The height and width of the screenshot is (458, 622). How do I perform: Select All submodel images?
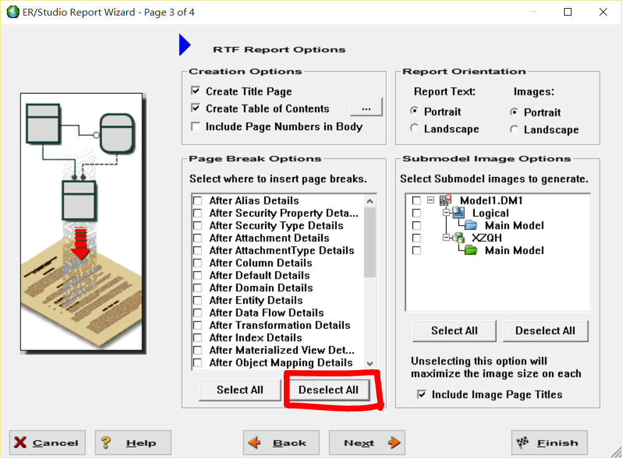pos(454,331)
